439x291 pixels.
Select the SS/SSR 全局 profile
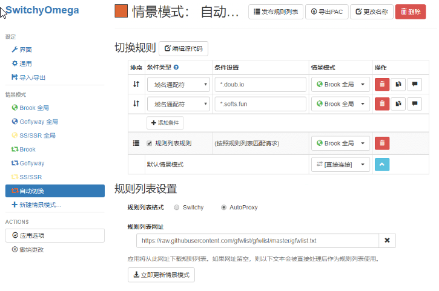pos(33,136)
